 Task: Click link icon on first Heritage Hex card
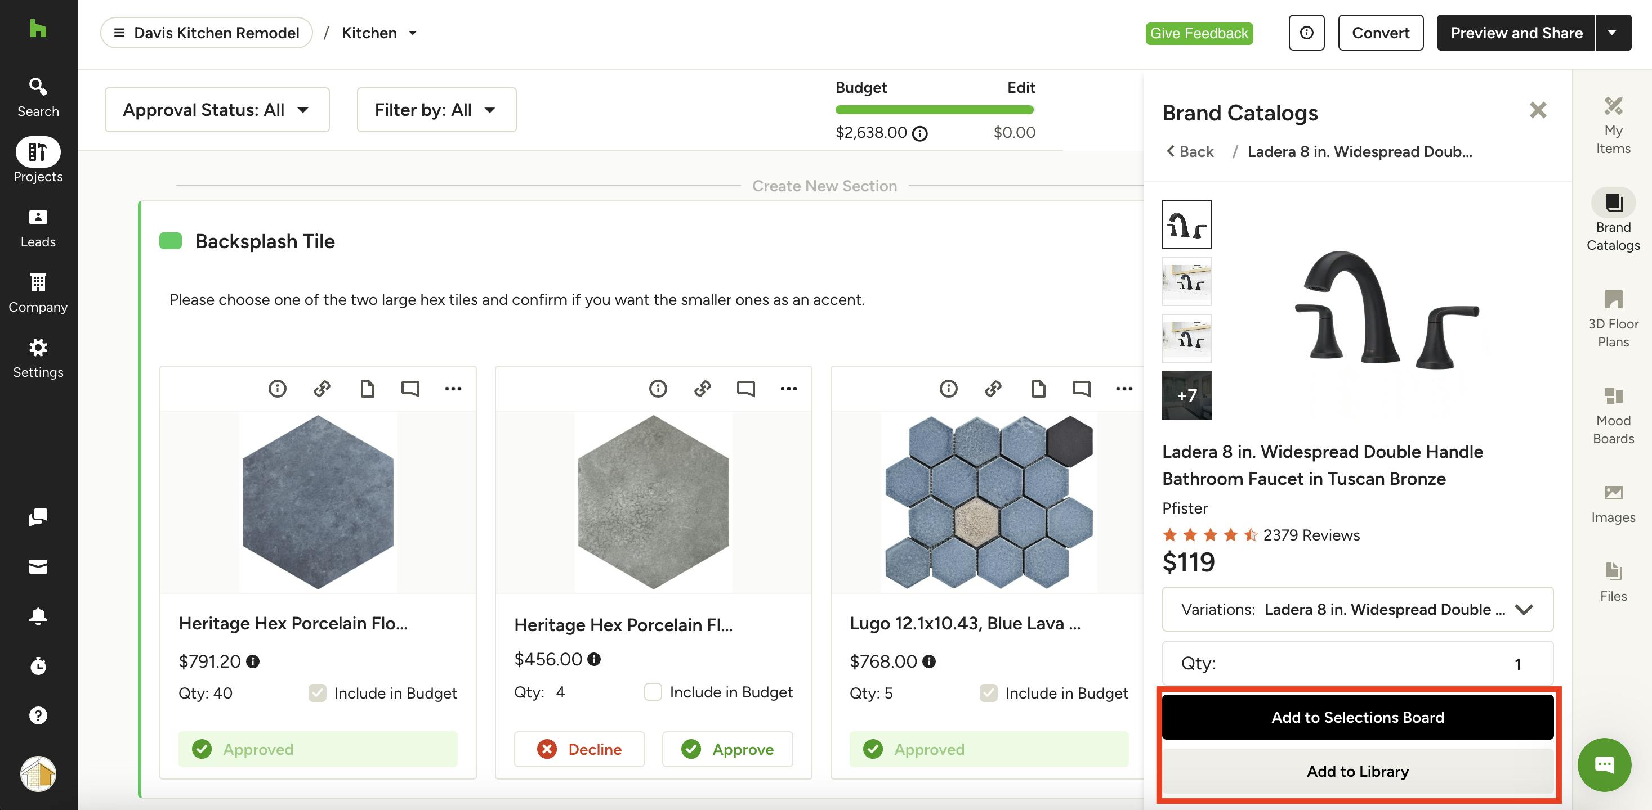(322, 388)
